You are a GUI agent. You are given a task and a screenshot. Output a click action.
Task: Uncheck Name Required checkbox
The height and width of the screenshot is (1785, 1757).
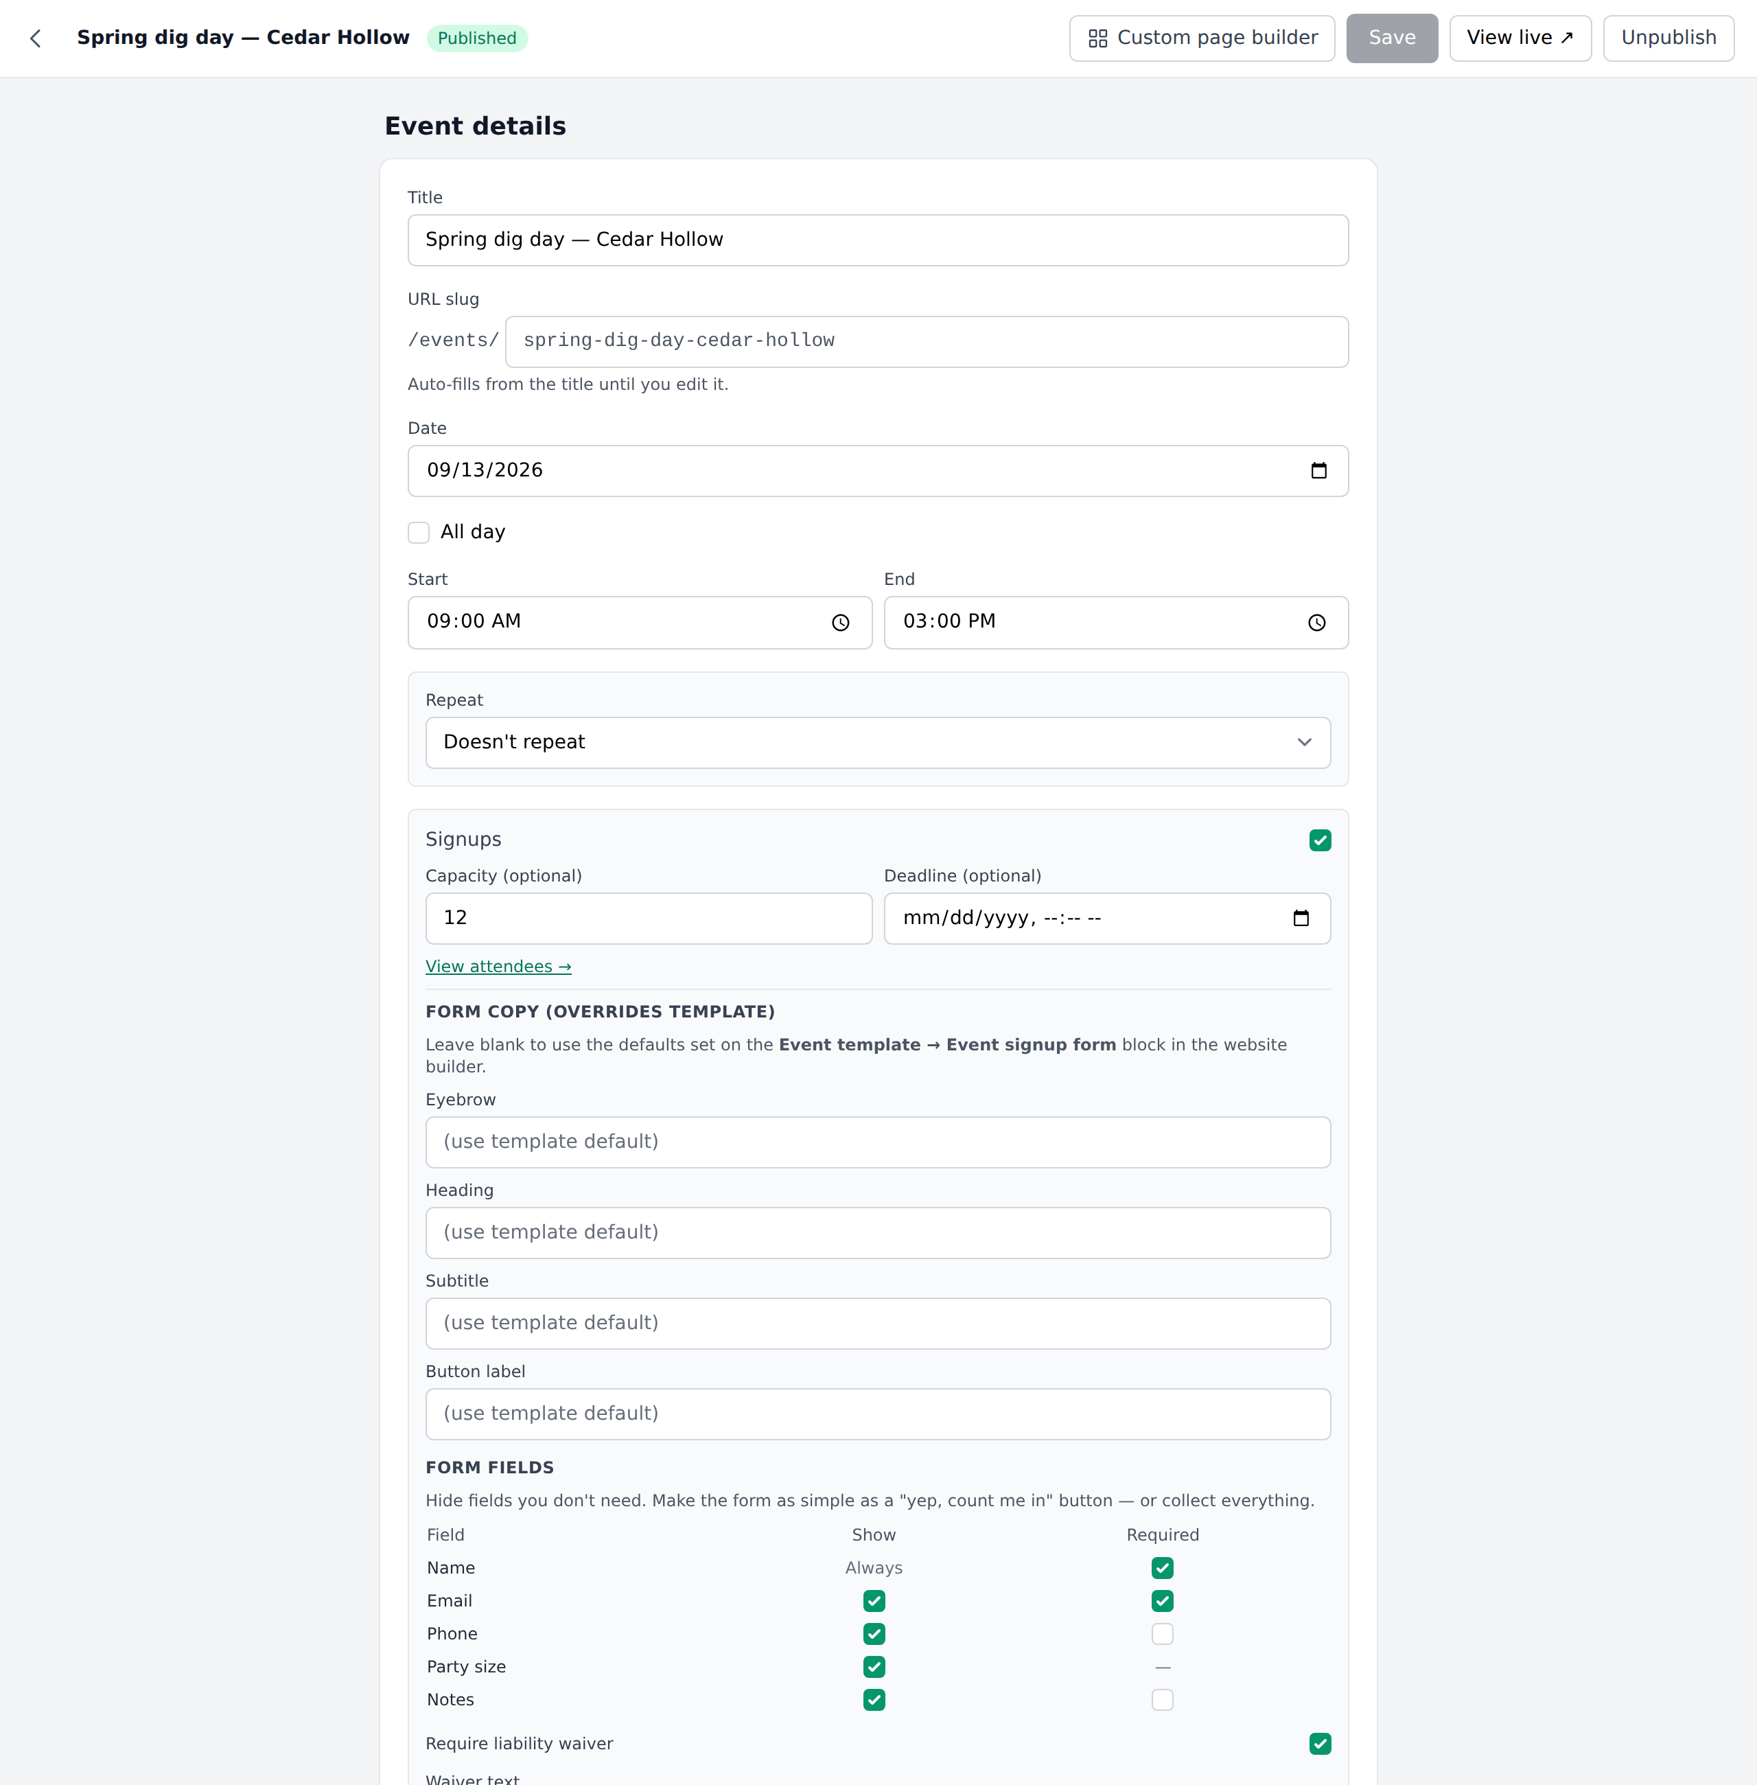point(1162,1568)
